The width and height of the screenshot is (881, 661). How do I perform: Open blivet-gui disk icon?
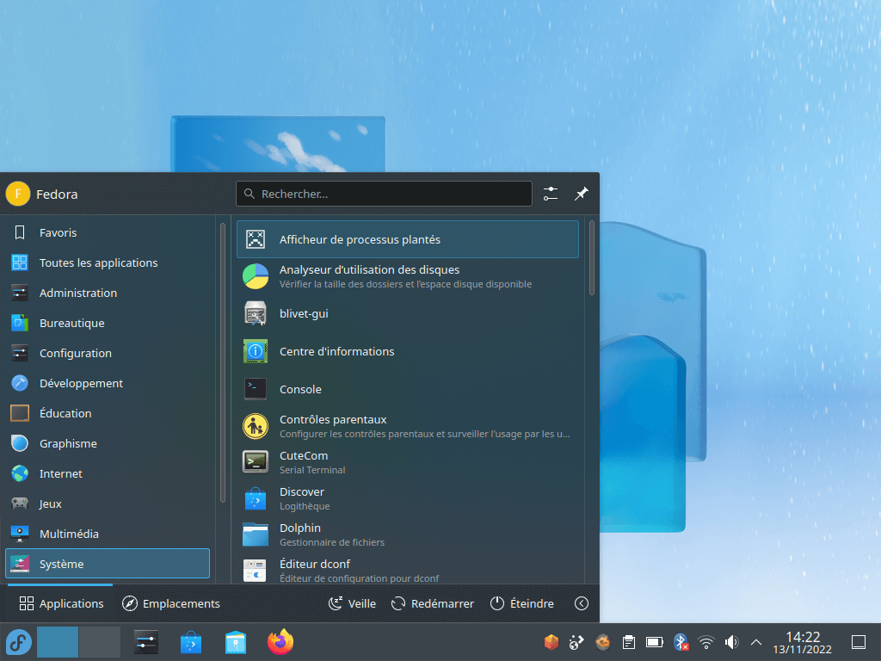coord(255,313)
